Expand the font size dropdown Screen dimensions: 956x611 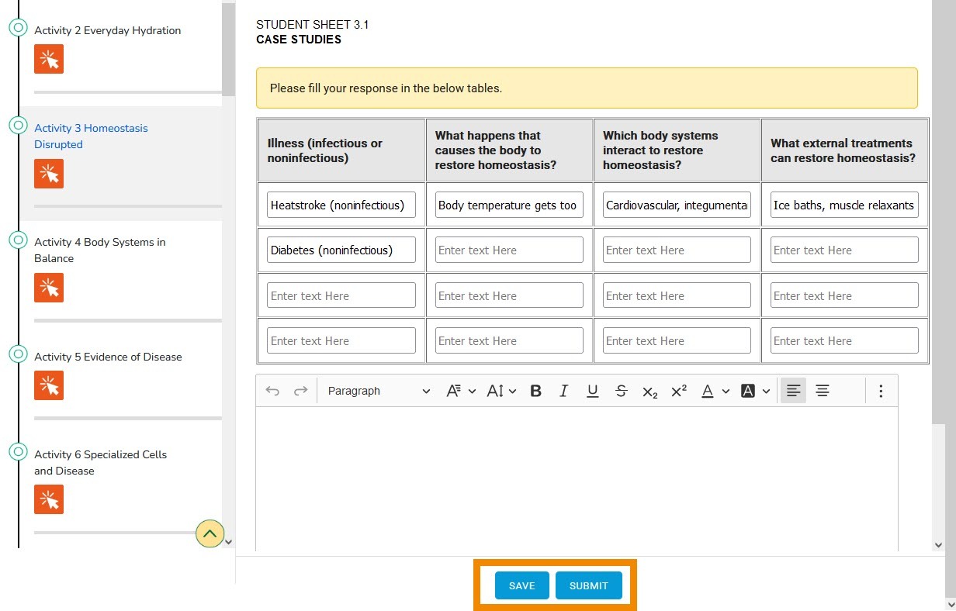point(501,391)
